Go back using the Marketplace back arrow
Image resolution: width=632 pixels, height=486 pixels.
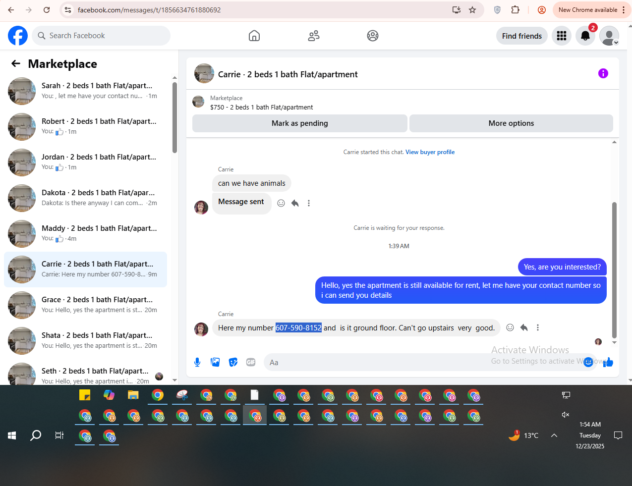pyautogui.click(x=16, y=63)
